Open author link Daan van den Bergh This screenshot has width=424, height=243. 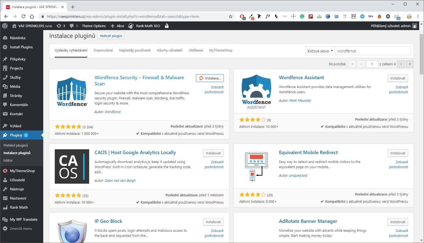tap(120, 180)
